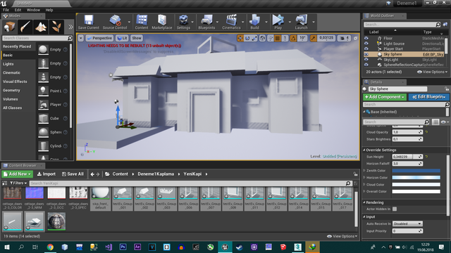The height and width of the screenshot is (253, 451).
Task: Toggle Actor Hidden In Game checkbox
Action: coord(395,209)
